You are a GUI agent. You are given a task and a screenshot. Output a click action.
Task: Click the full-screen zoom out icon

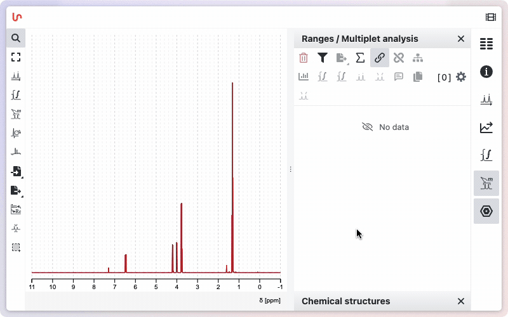(x=16, y=57)
